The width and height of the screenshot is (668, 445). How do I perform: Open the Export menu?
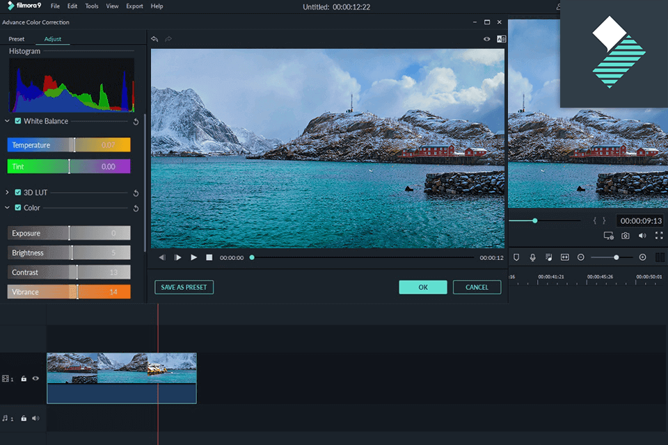click(x=134, y=6)
